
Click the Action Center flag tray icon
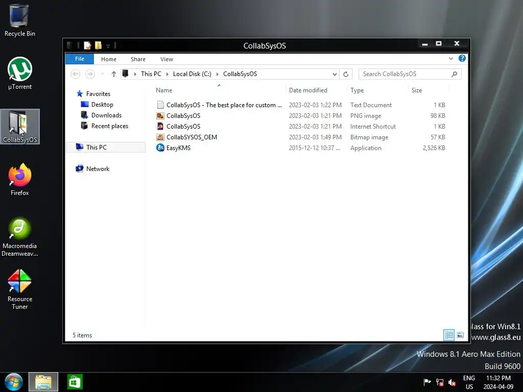click(427, 382)
